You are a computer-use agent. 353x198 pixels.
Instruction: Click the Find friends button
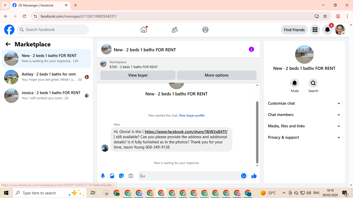click(294, 30)
